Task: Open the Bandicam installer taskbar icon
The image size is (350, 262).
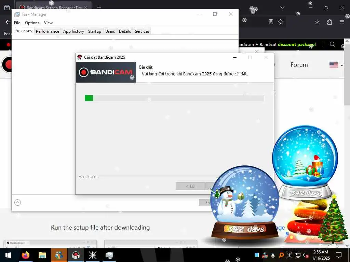Action: pos(76,255)
